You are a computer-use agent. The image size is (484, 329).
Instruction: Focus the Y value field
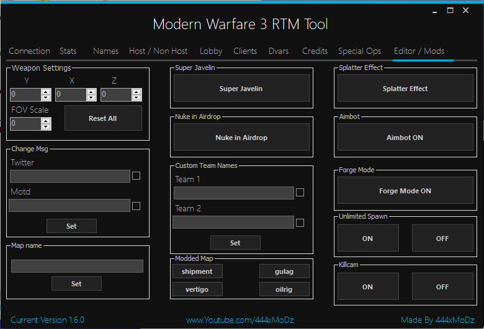click(x=25, y=95)
